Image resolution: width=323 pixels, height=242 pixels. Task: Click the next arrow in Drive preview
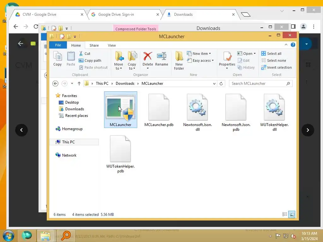tap(308, 130)
